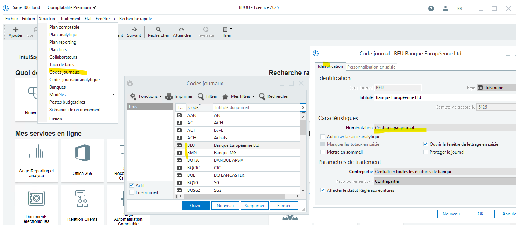Viewport: 516px width, 225px height.
Task: Check Mettre en sommeil
Action: pos(323,152)
